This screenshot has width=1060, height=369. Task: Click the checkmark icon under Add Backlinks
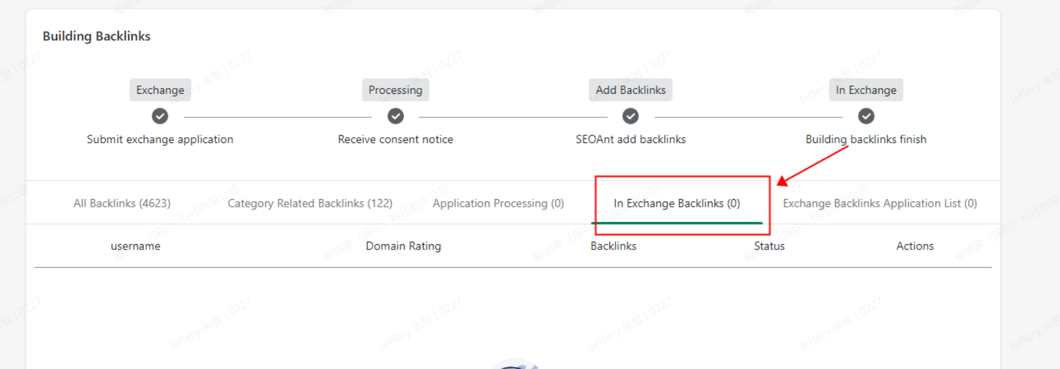point(630,116)
